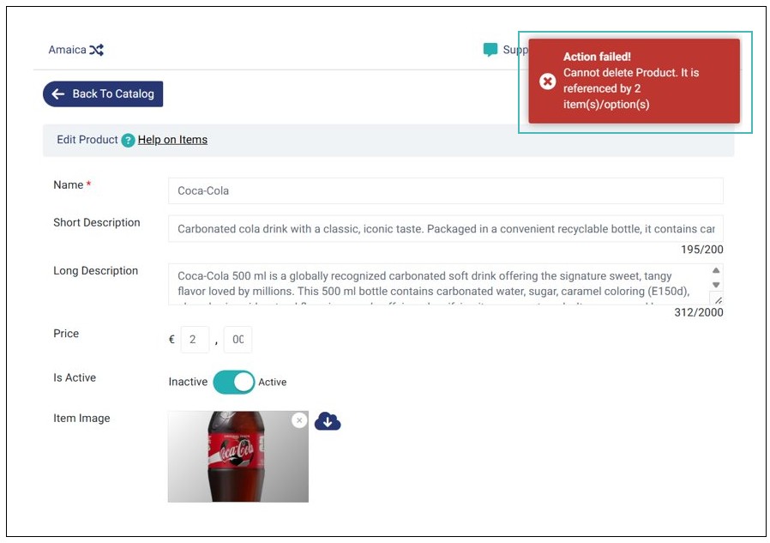
Task: Click the 195/200 character counter
Action: point(701,250)
